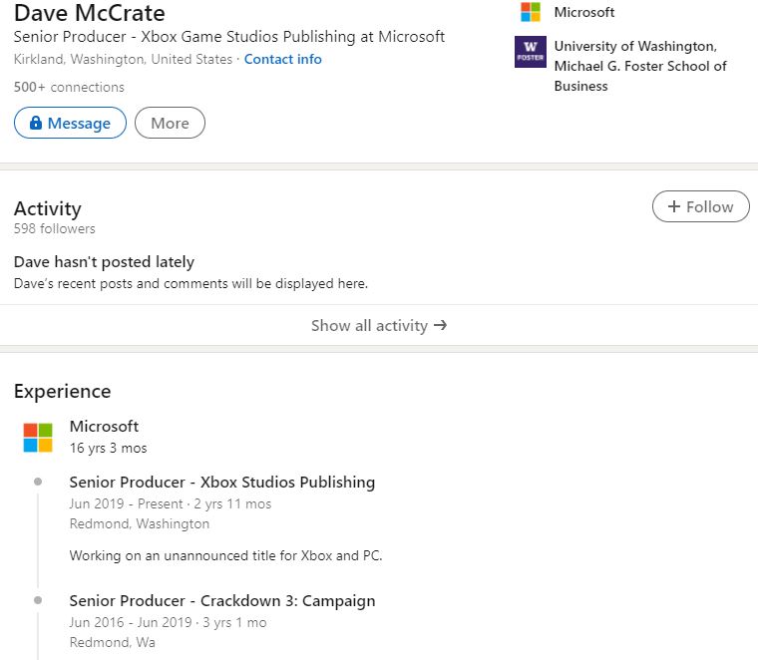Click the University of Washington Foster logo
The image size is (758, 660).
(531, 52)
